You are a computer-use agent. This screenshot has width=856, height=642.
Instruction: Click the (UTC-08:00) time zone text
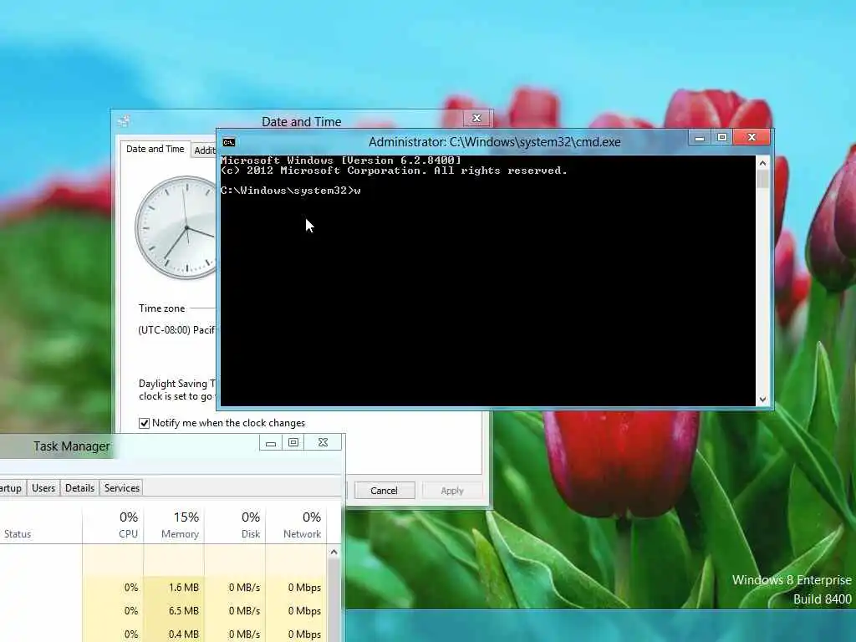(177, 329)
